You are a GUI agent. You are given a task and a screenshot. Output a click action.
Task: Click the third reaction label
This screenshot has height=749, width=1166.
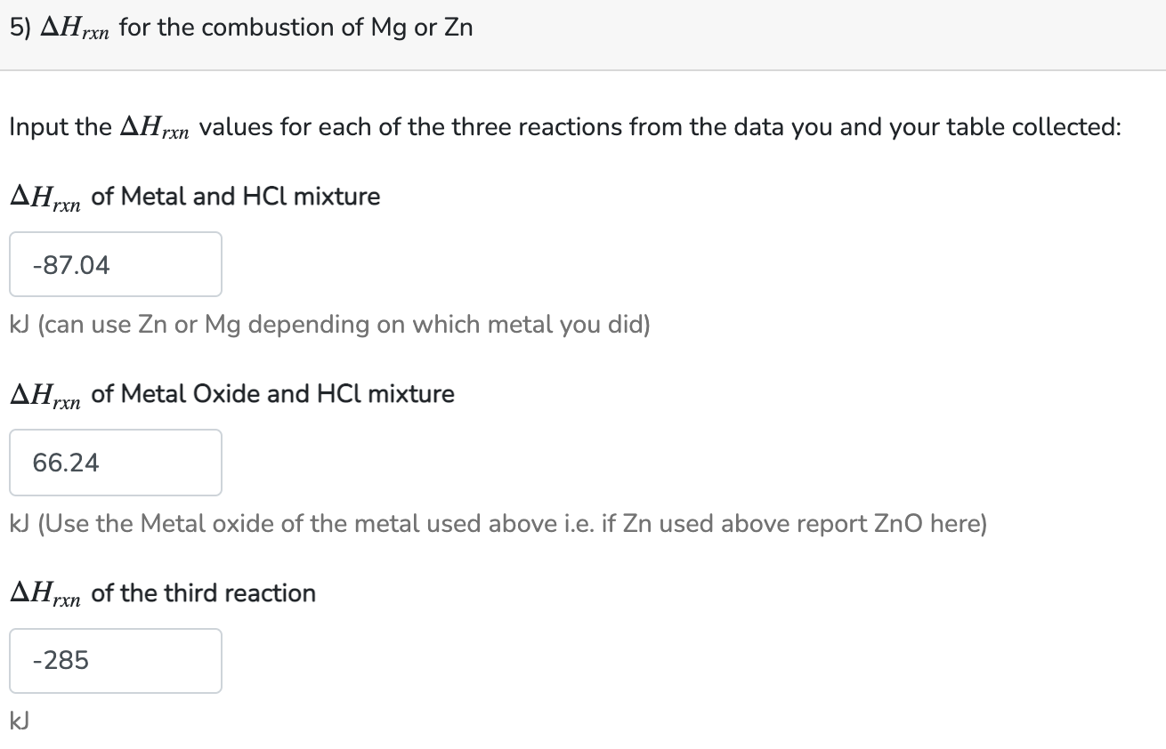(x=162, y=593)
